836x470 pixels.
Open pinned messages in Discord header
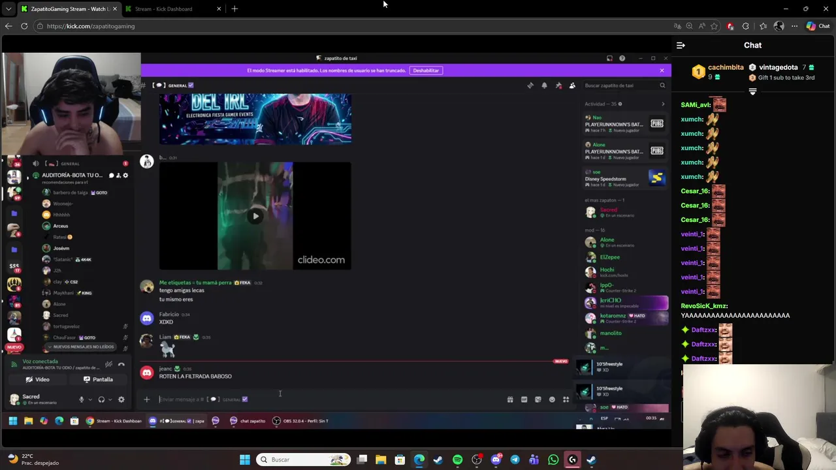tap(558, 86)
